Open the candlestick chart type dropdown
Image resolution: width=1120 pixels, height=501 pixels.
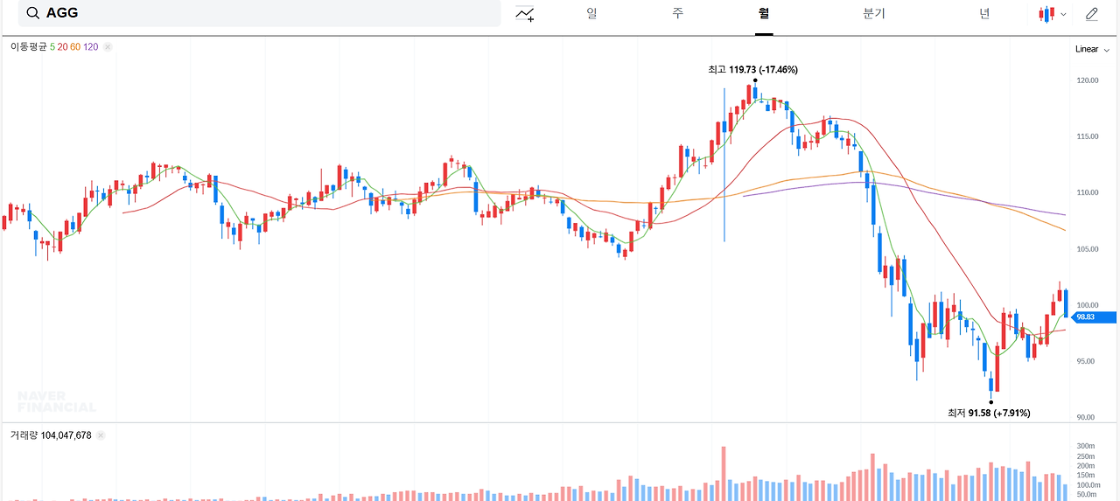coord(1053,14)
